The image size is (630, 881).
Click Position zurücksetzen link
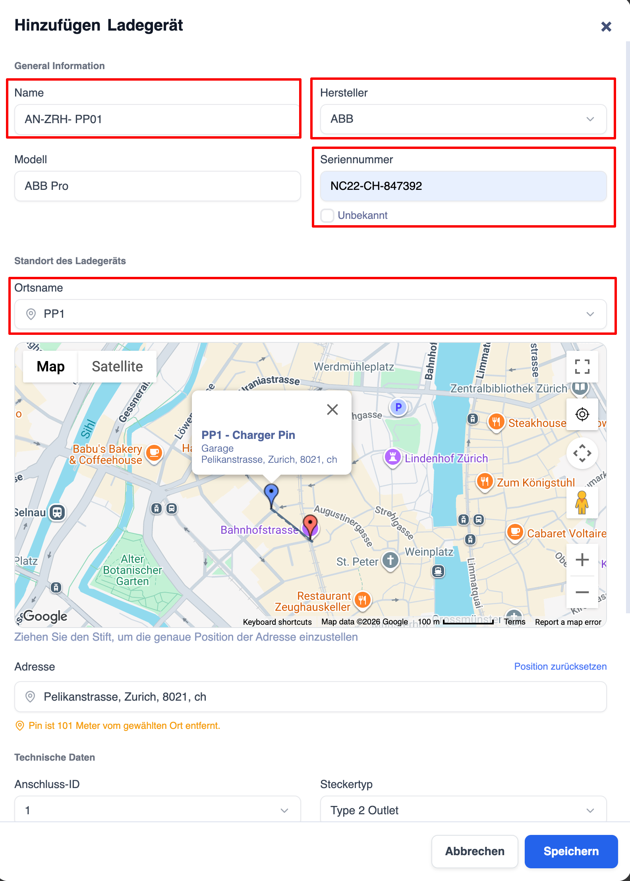point(560,667)
